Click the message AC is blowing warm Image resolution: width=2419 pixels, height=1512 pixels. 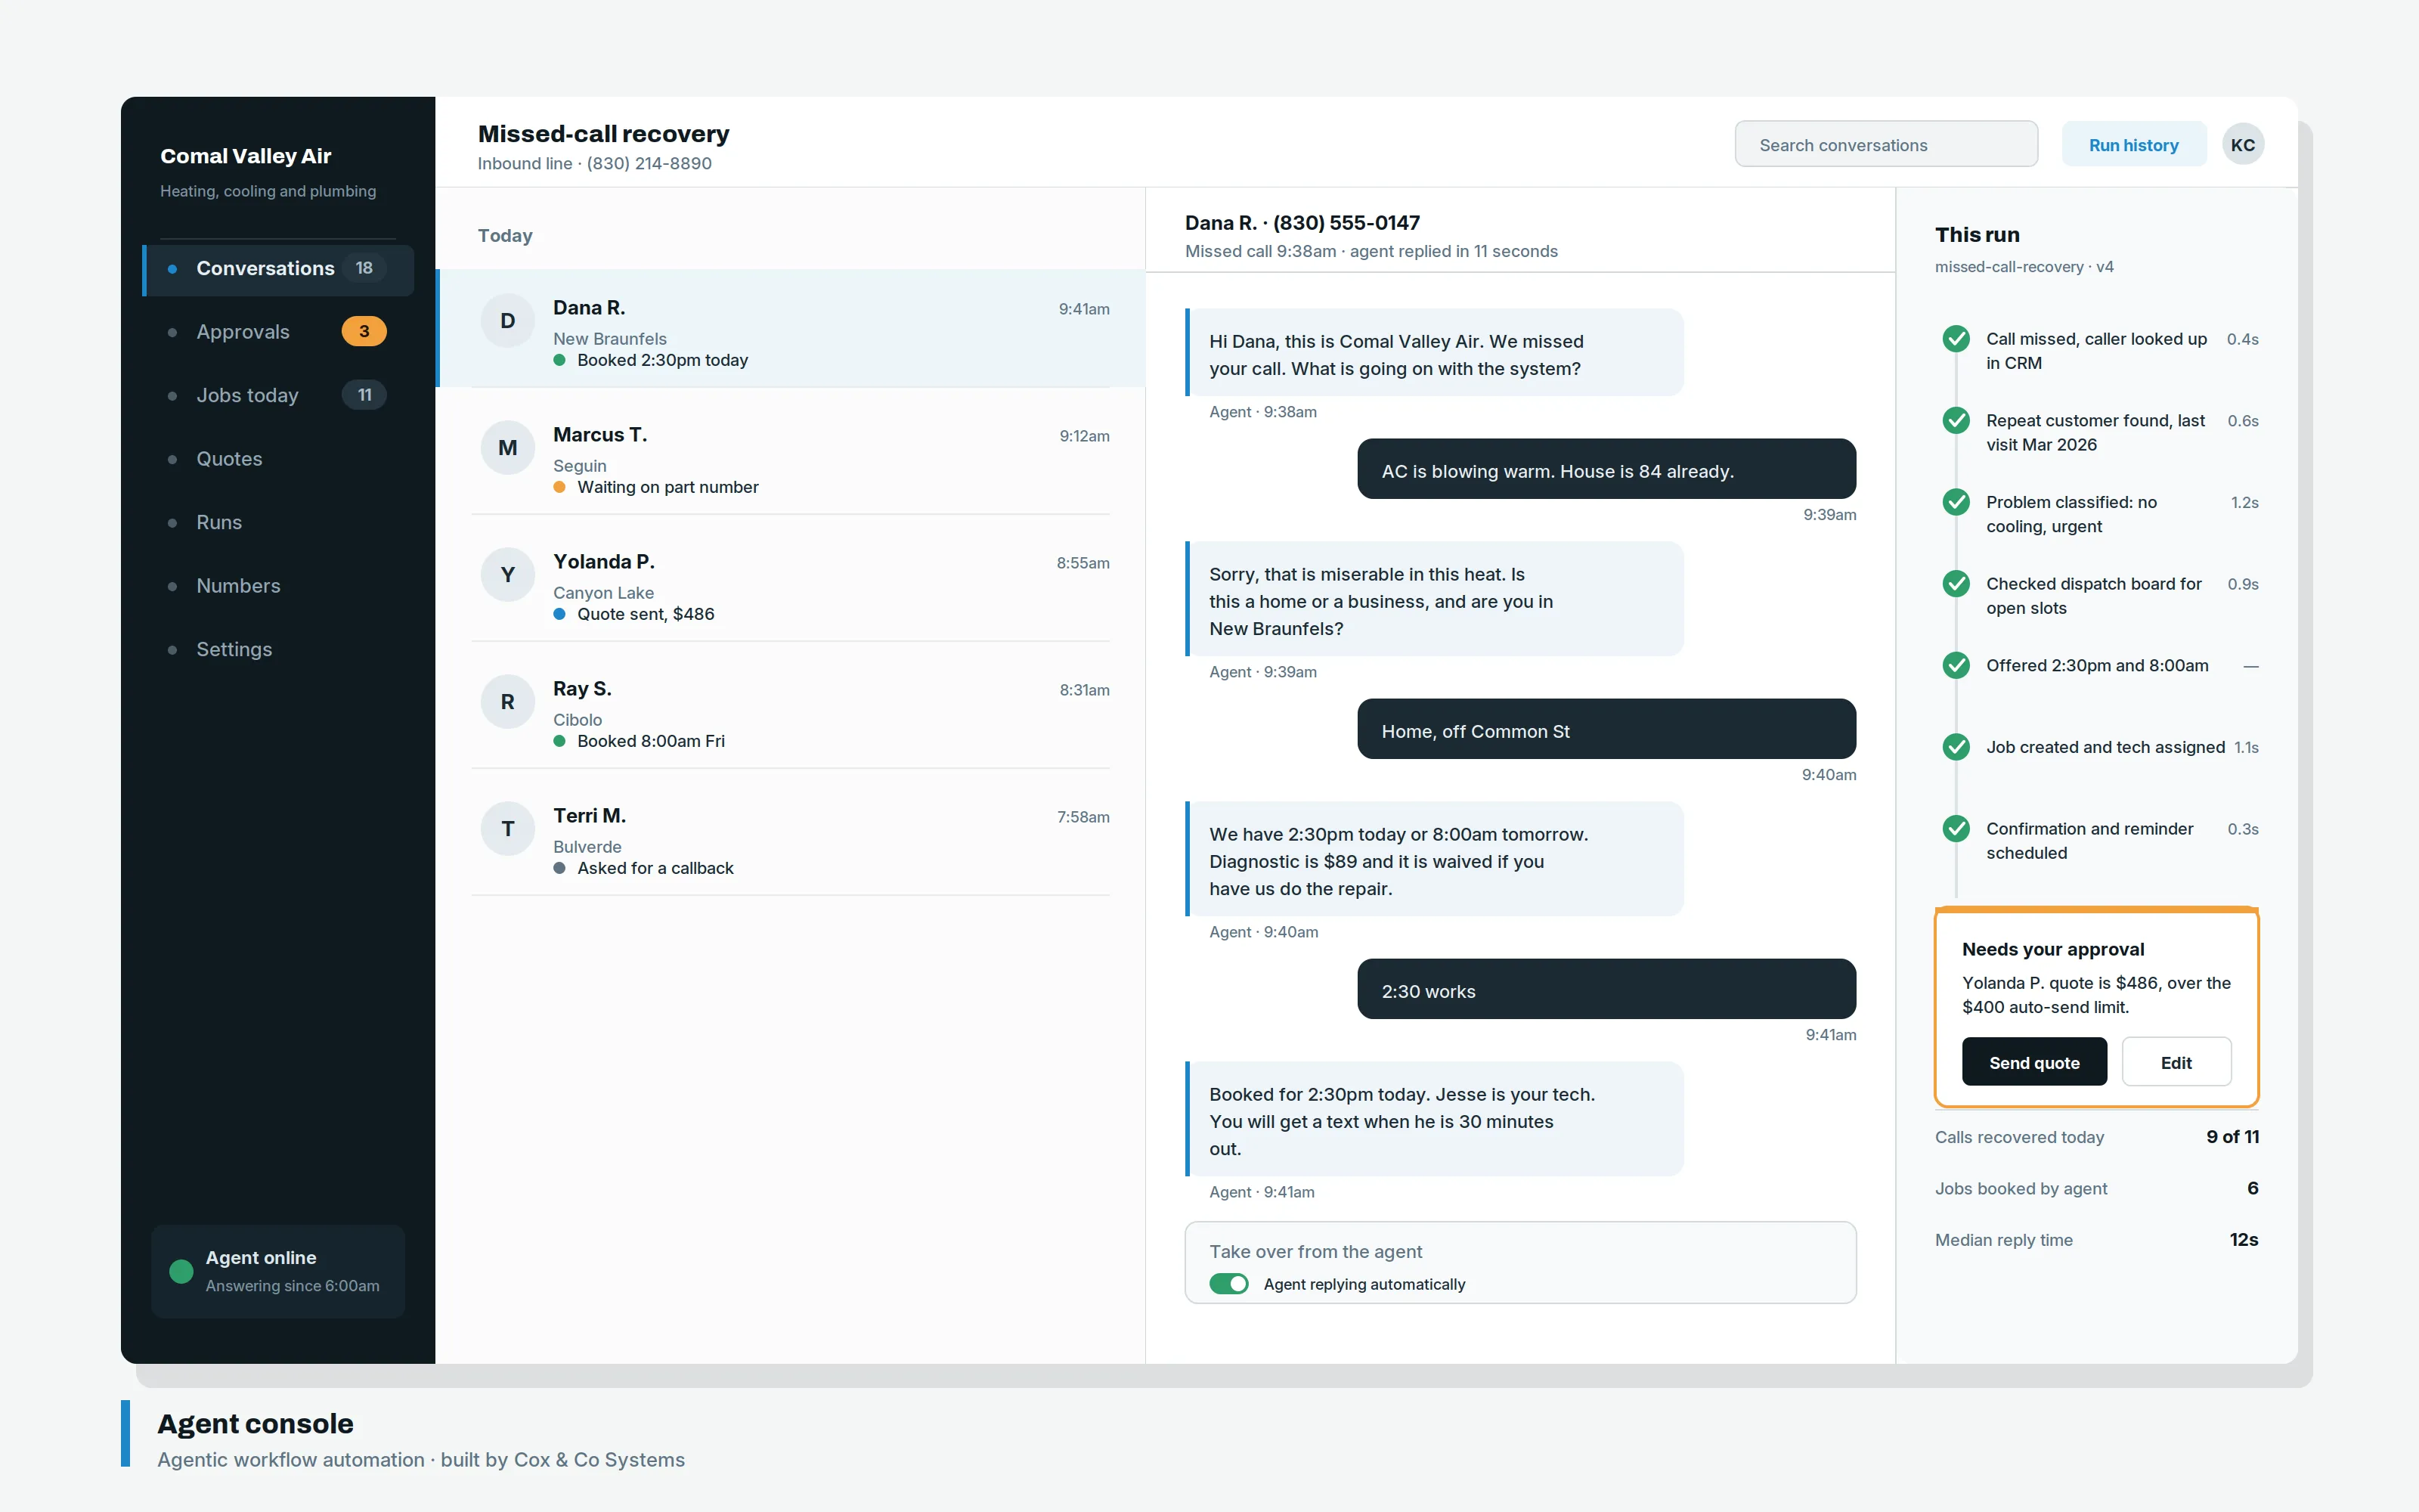[1606, 469]
